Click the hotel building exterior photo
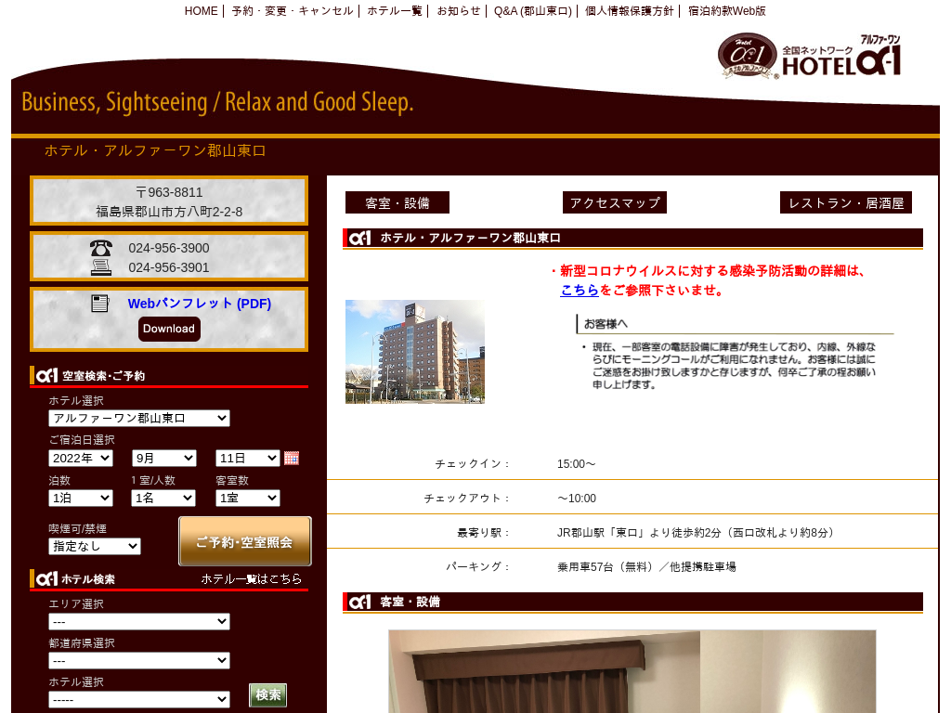The width and height of the screenshot is (951, 713). click(415, 352)
